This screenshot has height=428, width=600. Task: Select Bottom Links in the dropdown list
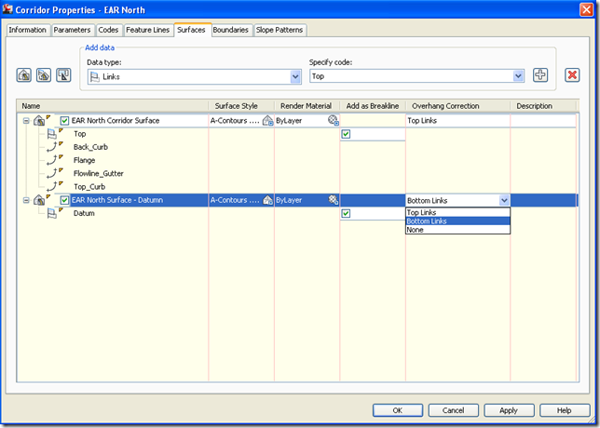pyautogui.click(x=457, y=221)
